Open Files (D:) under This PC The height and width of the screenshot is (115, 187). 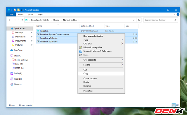[19, 64]
